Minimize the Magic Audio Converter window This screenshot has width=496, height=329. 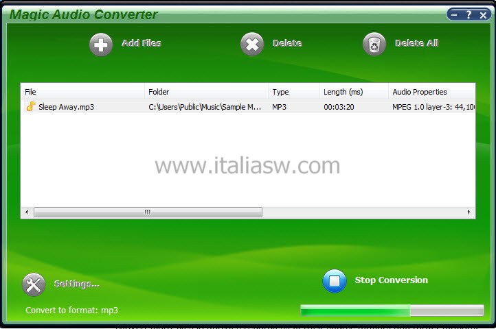454,14
